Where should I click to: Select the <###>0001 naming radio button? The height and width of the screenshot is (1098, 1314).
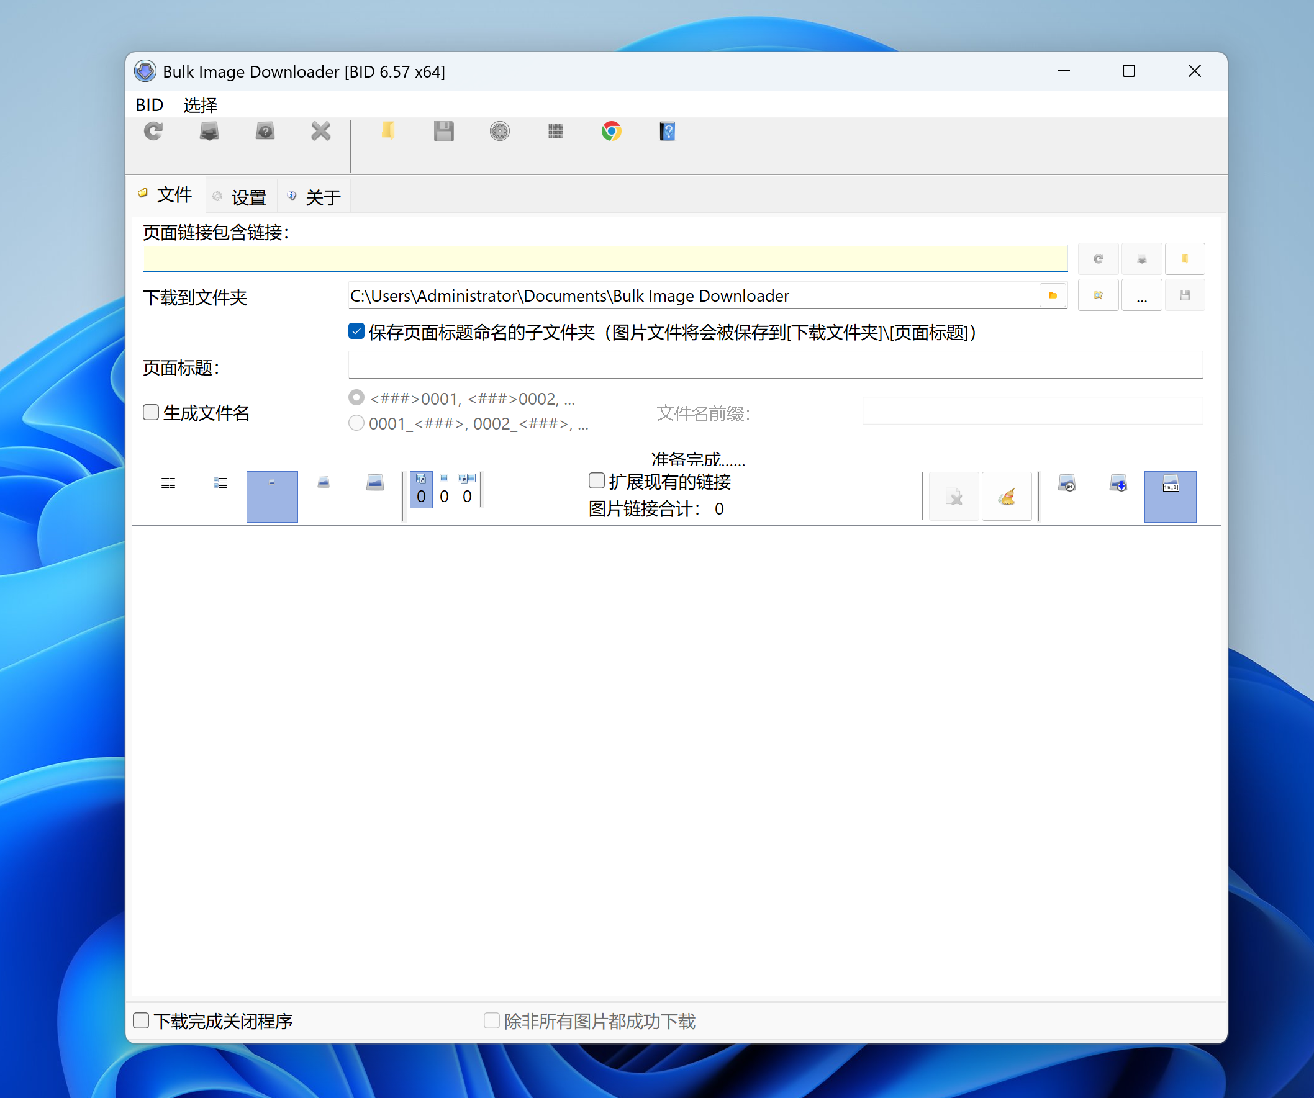click(356, 398)
